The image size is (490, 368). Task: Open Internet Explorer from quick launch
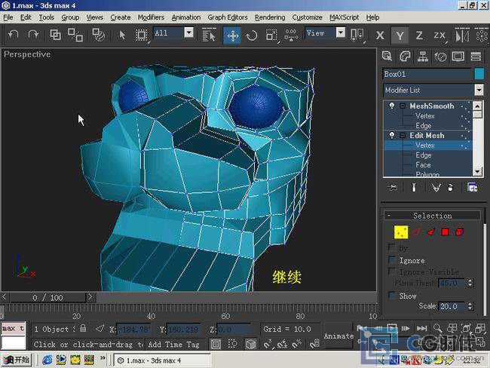[x=47, y=360]
